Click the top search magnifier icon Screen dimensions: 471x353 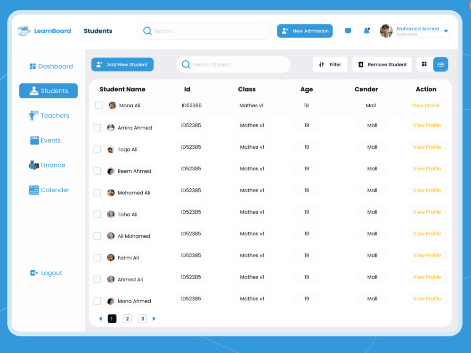point(147,31)
